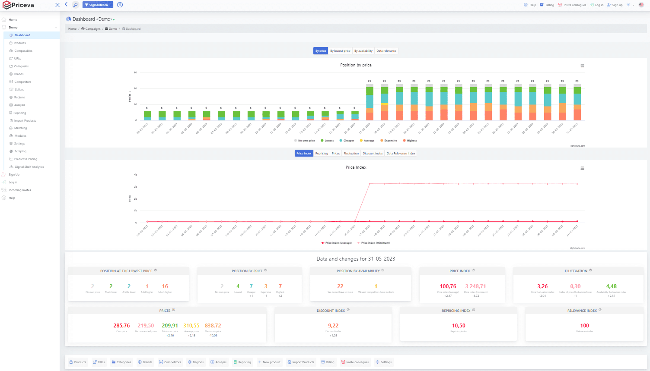The image size is (650, 371).
Task: Open Billing from the top bar
Action: click(546, 5)
